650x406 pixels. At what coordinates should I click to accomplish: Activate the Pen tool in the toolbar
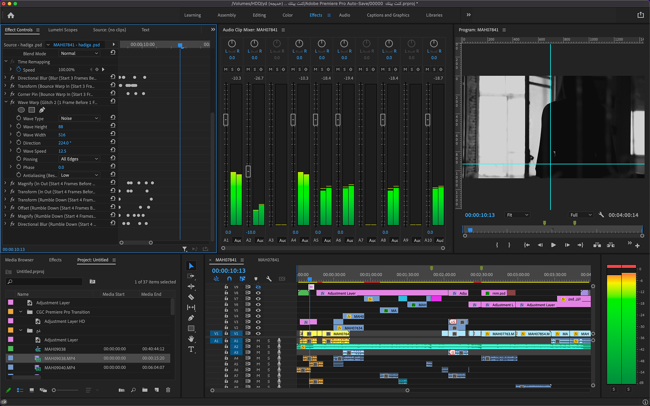(x=191, y=318)
